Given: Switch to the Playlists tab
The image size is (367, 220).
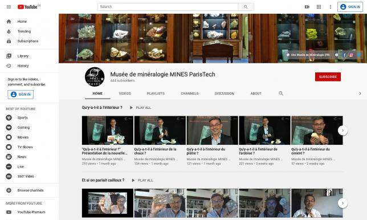Looking at the screenshot, I should [x=156, y=93].
